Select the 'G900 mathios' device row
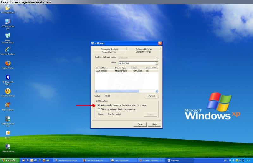 (127, 71)
